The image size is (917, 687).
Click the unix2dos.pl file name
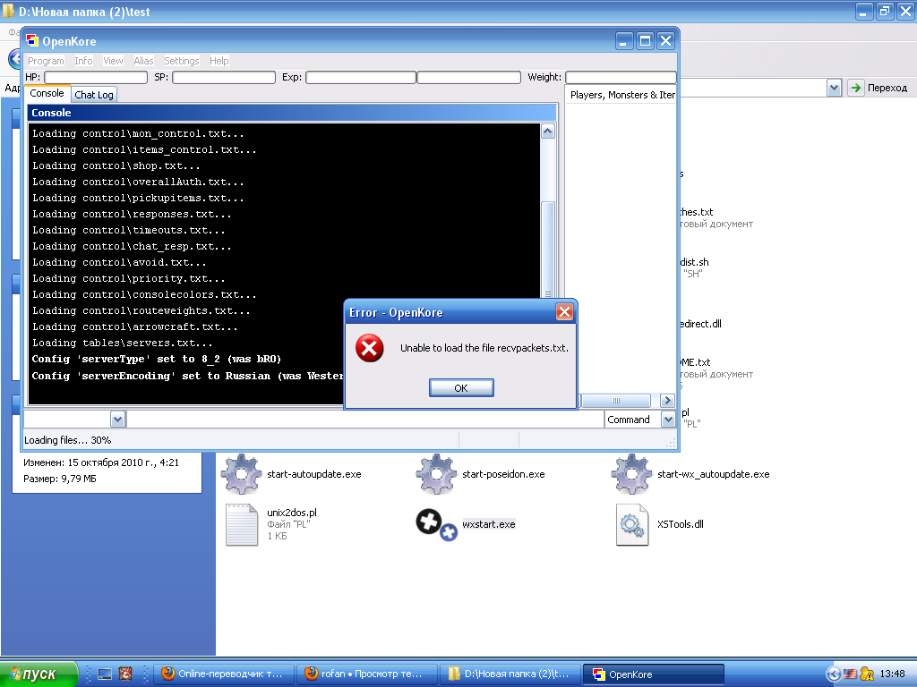292,513
